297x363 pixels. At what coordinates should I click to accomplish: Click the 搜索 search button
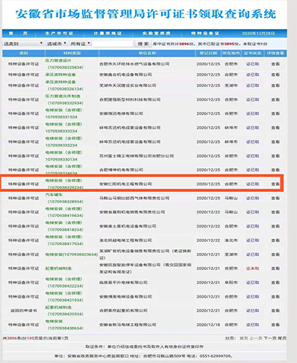click(x=143, y=44)
